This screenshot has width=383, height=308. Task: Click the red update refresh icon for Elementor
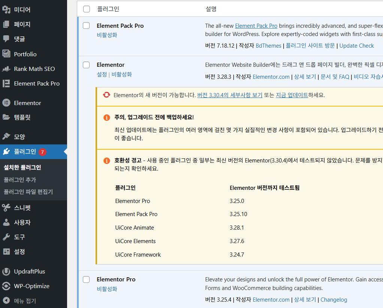[x=106, y=95]
